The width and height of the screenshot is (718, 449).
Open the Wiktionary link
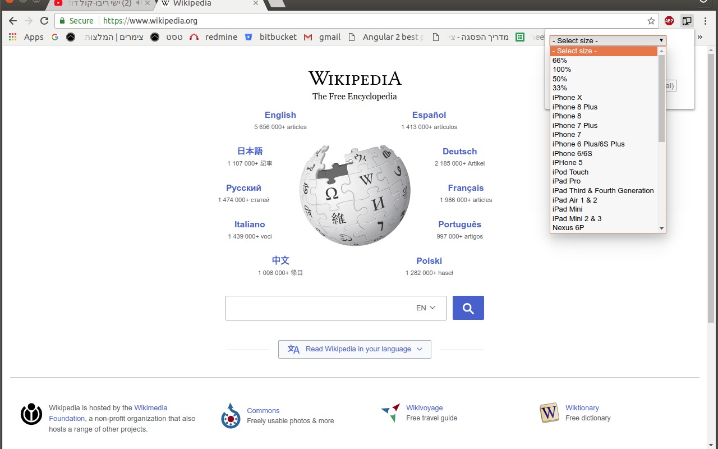pos(582,408)
